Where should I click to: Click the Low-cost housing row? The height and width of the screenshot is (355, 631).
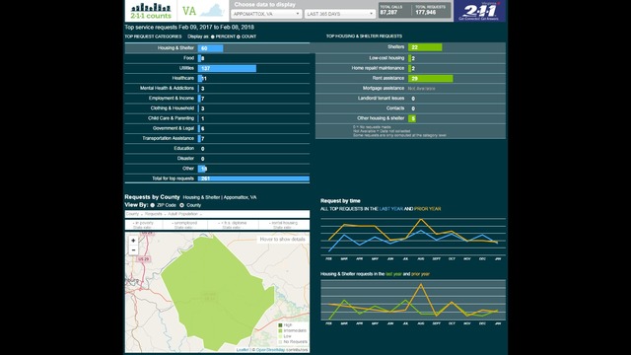410,58
